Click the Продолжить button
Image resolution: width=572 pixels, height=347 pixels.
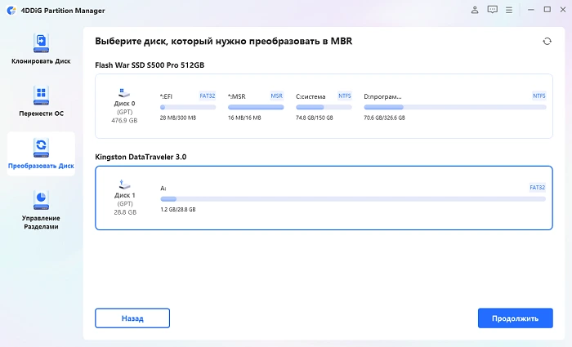pyautogui.click(x=515, y=318)
